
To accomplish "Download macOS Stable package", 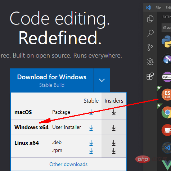I will (x=91, y=112).
